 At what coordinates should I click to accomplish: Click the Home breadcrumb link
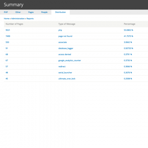tap(7, 18)
